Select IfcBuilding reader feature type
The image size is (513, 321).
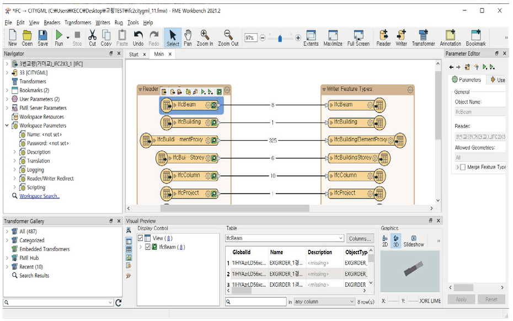point(190,122)
